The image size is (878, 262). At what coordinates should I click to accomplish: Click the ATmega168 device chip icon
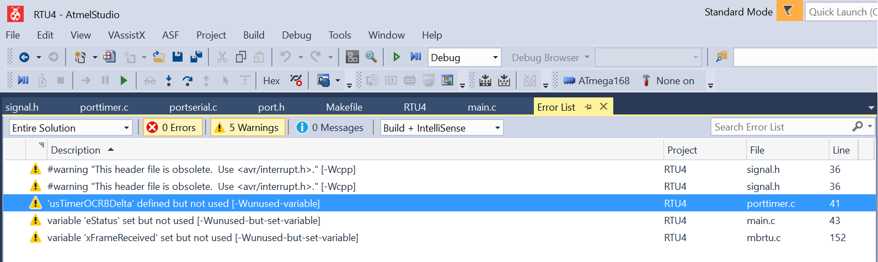coord(569,81)
